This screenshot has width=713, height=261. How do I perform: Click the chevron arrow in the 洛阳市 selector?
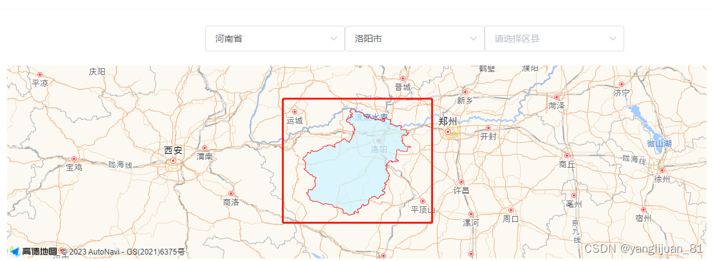tap(474, 39)
